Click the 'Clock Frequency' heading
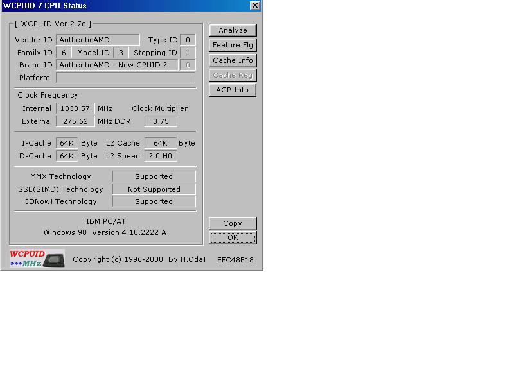 click(x=48, y=95)
